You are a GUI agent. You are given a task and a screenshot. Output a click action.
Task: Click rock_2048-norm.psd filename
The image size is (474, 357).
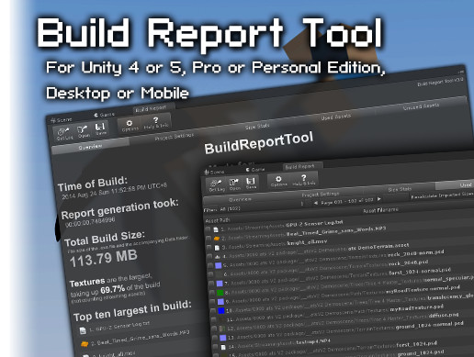pyautogui.click(x=416, y=253)
